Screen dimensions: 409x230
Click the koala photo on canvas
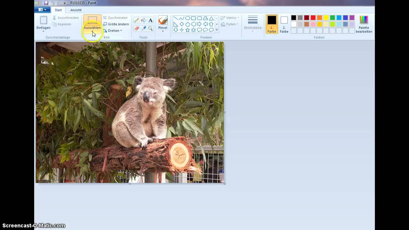coord(130,112)
